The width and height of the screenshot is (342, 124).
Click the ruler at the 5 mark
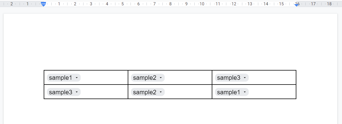point(123,4)
